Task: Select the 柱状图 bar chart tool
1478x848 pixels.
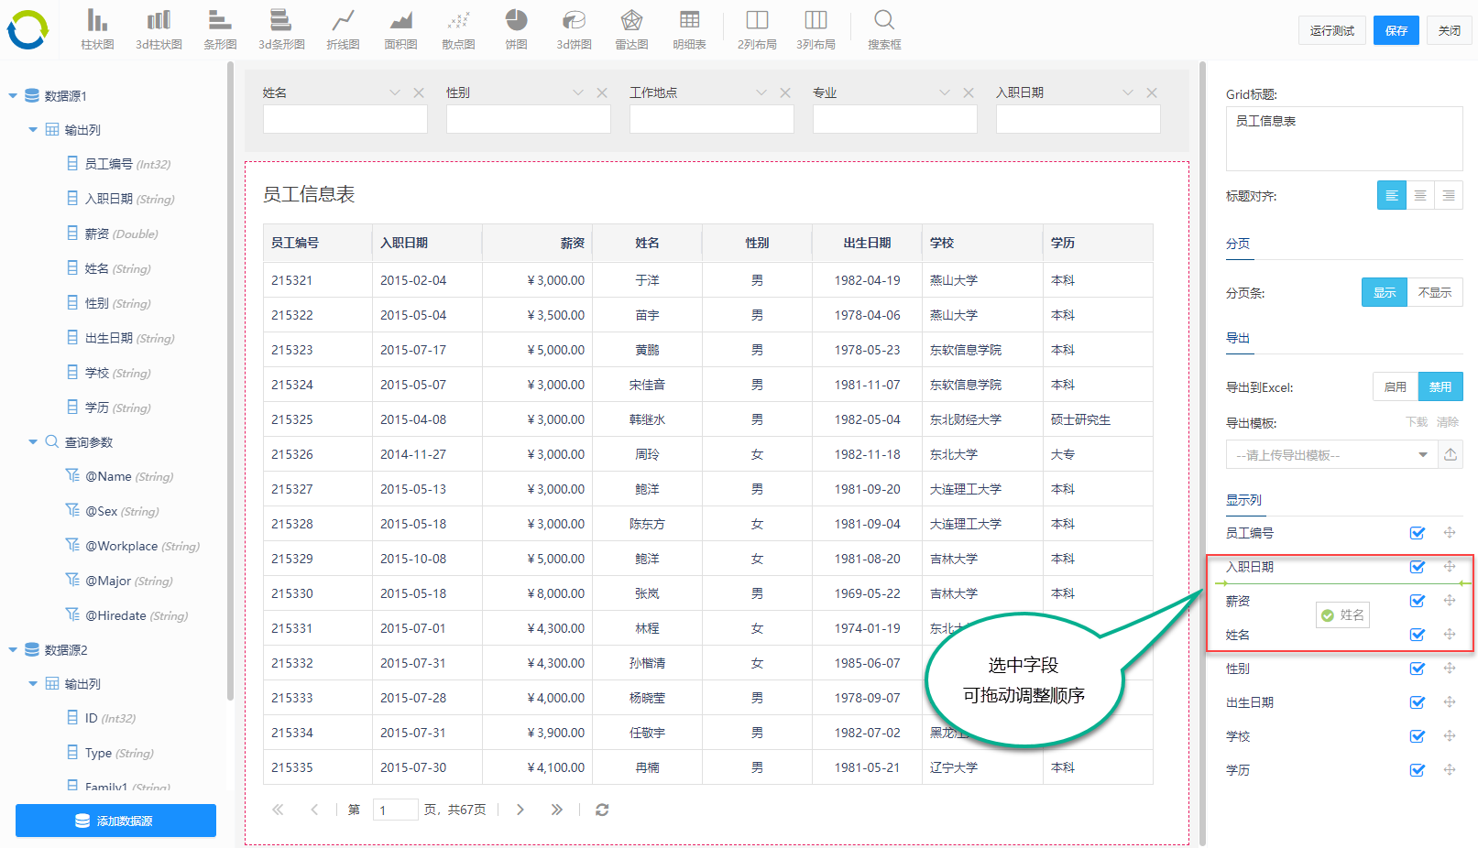Action: click(x=97, y=29)
